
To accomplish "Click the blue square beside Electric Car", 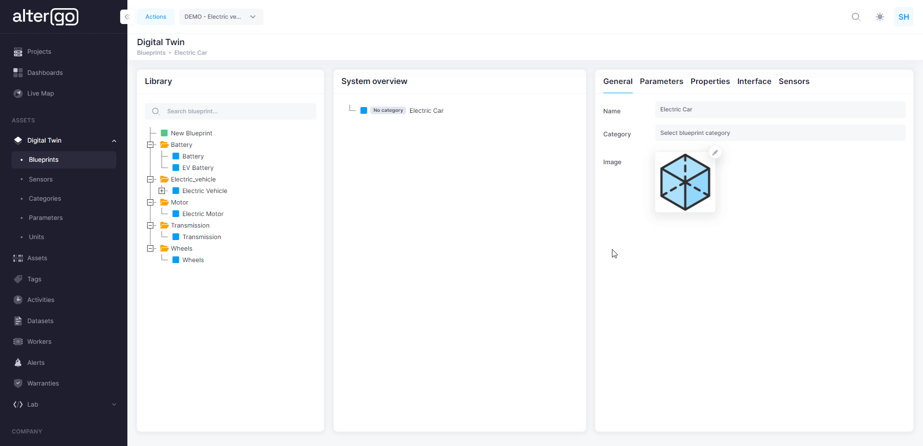I will (x=364, y=111).
